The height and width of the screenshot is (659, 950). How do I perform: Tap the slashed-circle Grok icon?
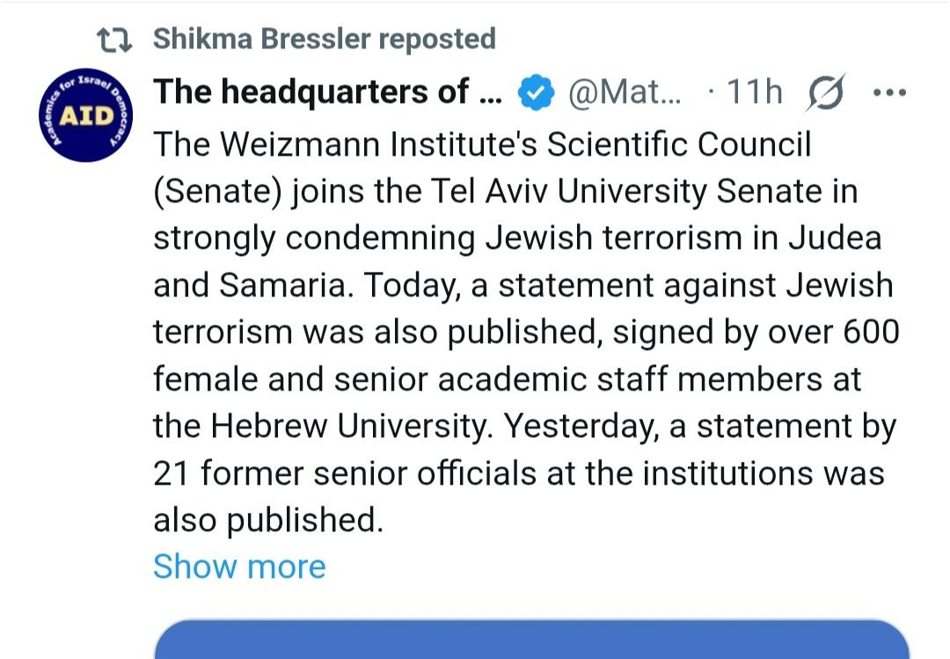[x=824, y=93]
